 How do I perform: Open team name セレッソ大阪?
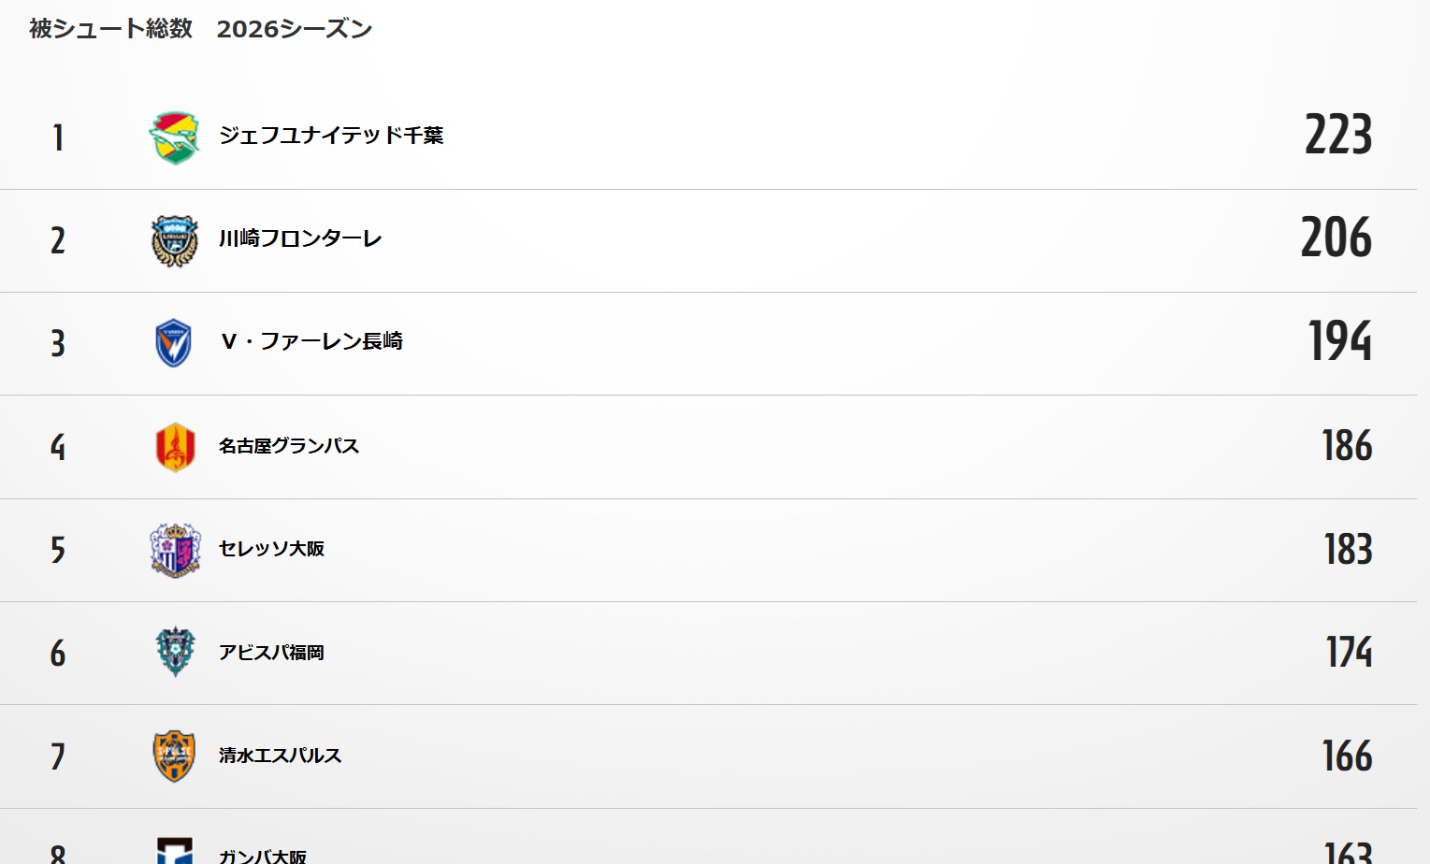271,549
